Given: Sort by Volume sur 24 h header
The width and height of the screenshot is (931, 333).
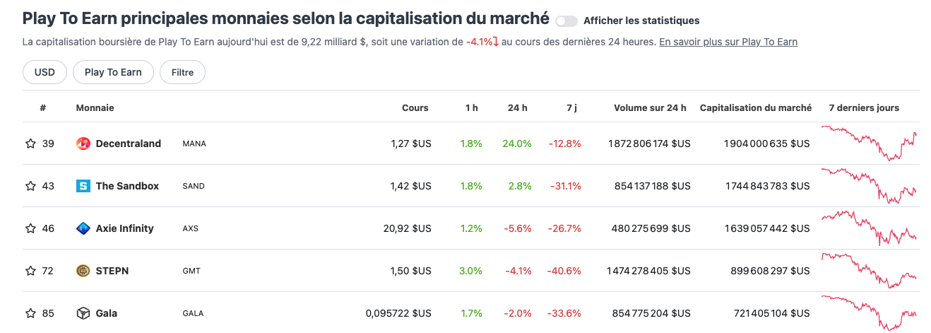Looking at the screenshot, I should pos(650,108).
